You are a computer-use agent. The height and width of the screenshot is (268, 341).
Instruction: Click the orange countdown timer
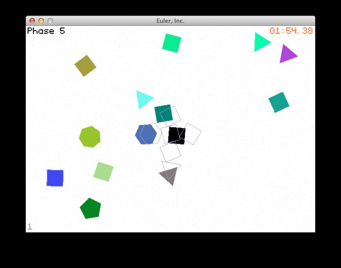(x=291, y=31)
